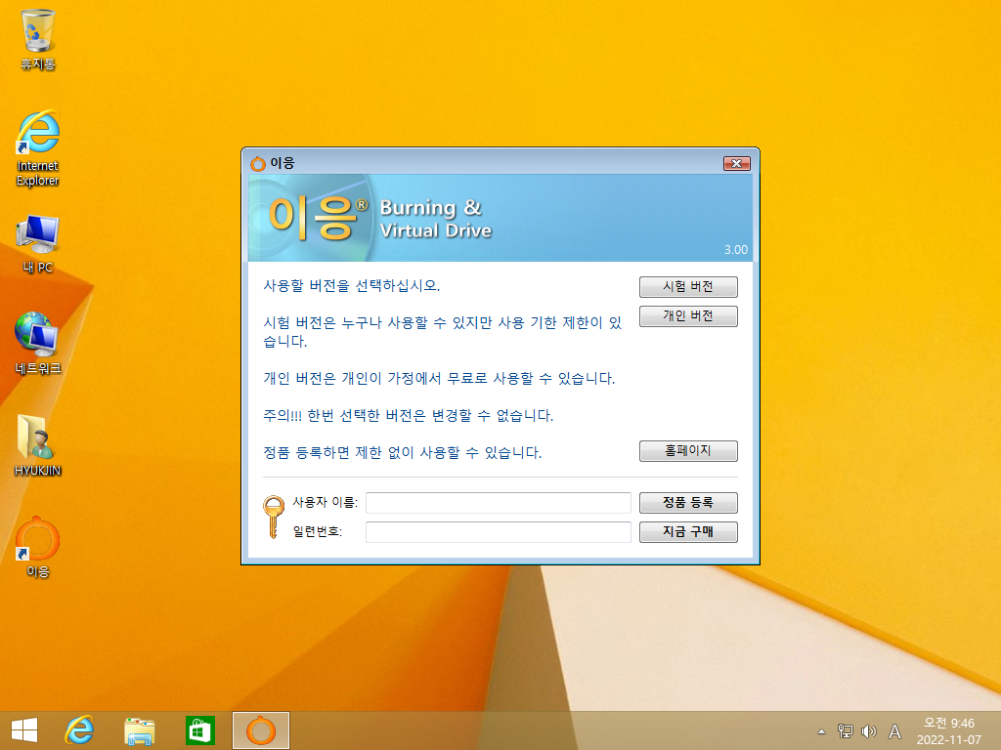
Task: Focus the 일련번호 input field
Action: (498, 532)
